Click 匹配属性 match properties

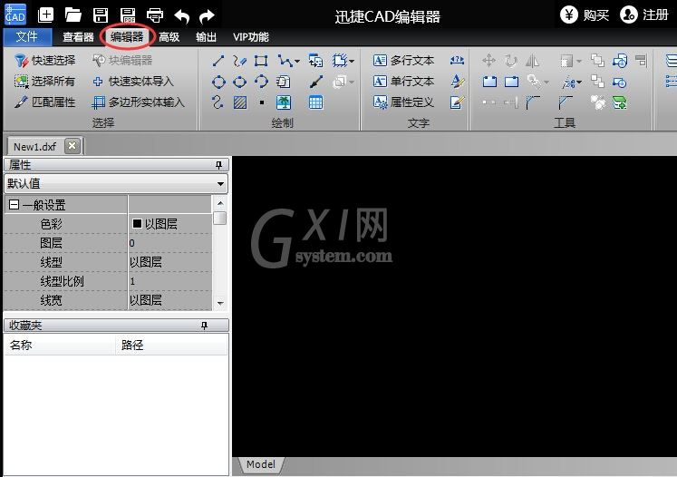pyautogui.click(x=45, y=102)
